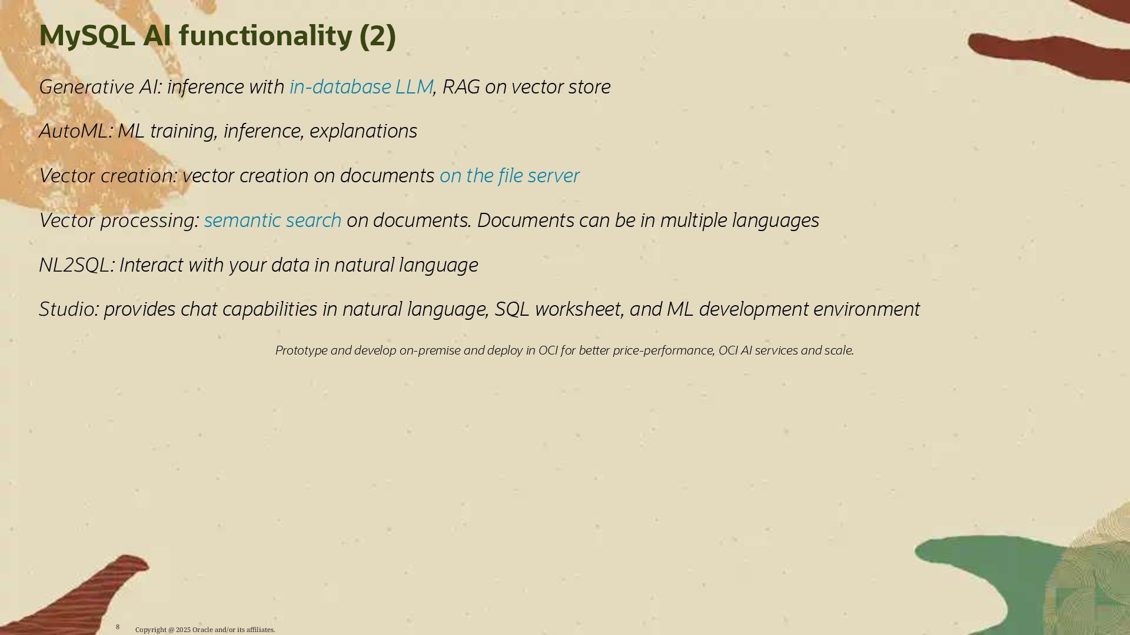
Task: Follow the 'semantic search' link
Action: click(x=272, y=220)
